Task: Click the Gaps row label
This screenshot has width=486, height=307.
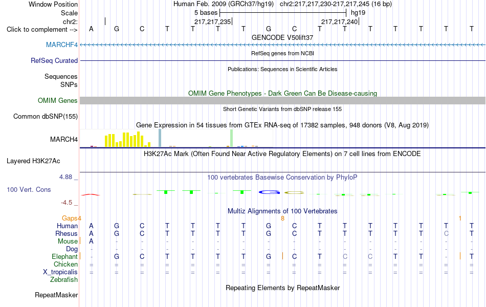Action: pos(70,218)
